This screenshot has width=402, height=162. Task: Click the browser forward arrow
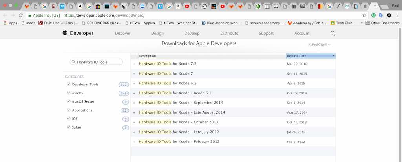point(13,15)
